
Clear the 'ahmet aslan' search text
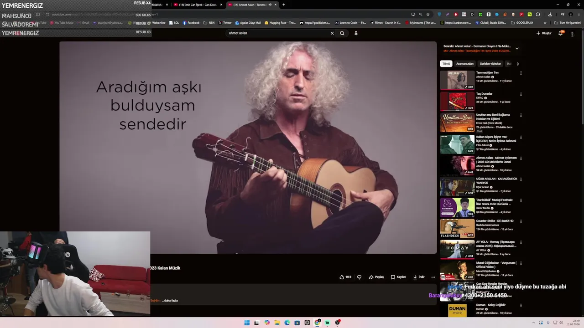[x=332, y=33]
